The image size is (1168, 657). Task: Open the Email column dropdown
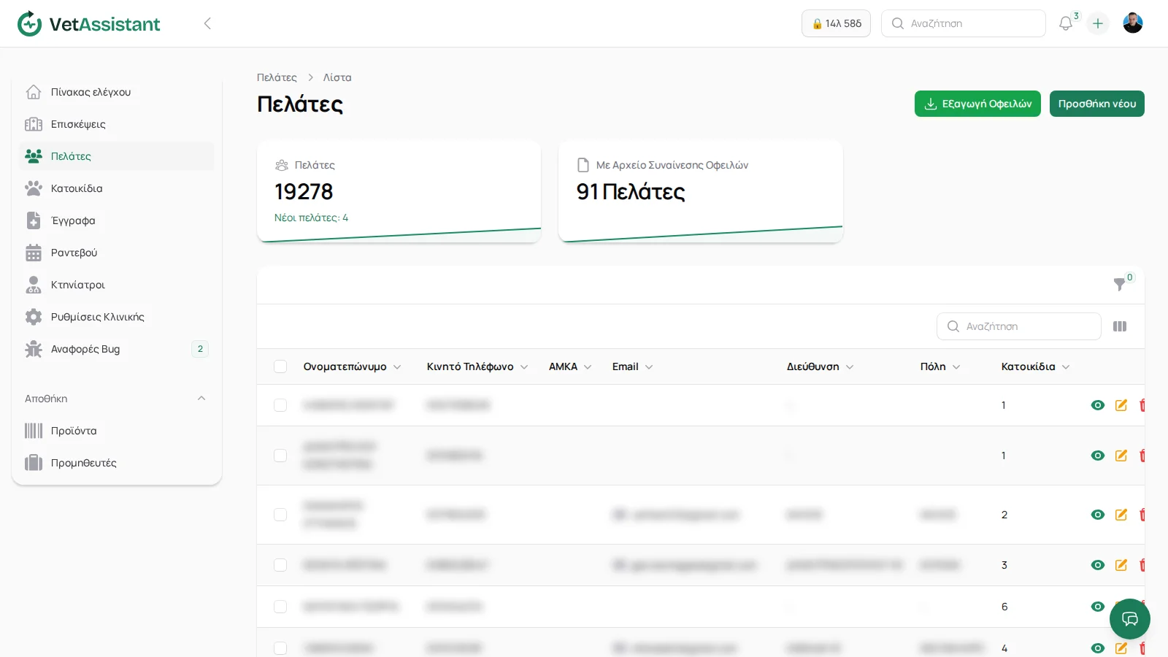tap(649, 367)
